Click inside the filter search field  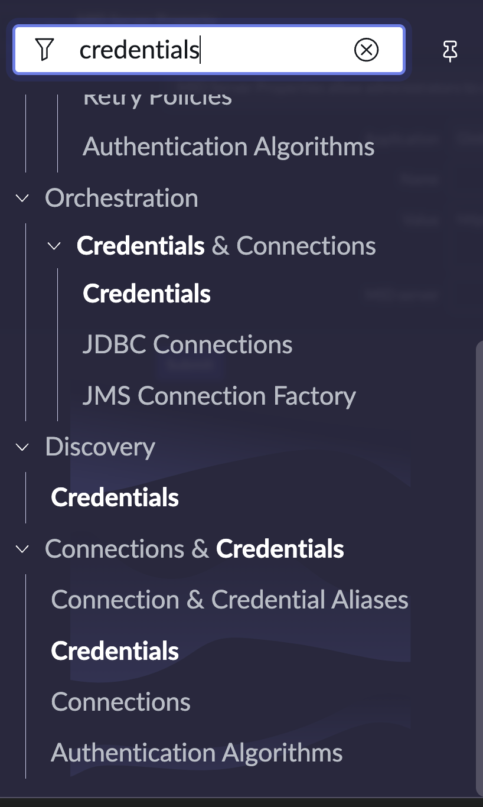(213, 50)
